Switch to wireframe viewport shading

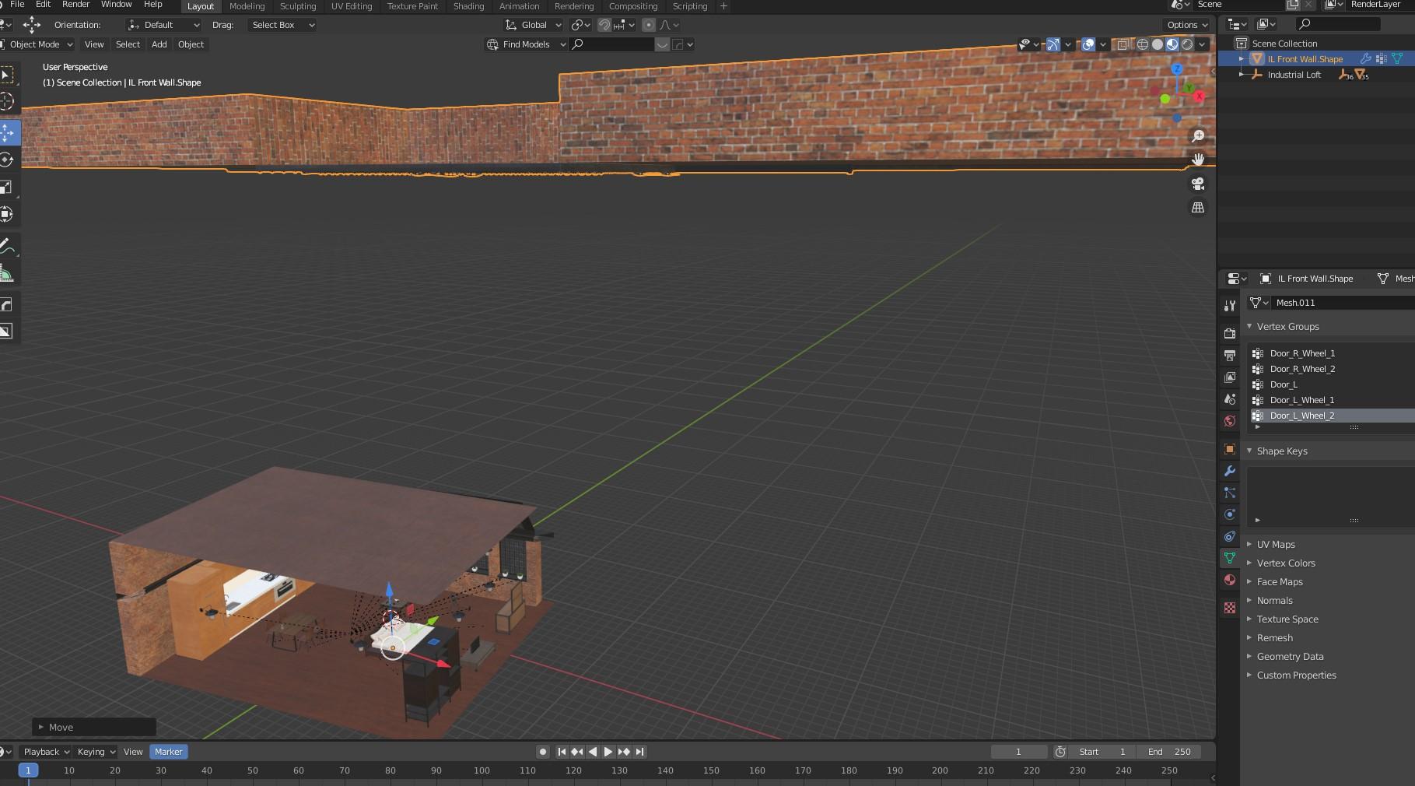pos(1143,44)
